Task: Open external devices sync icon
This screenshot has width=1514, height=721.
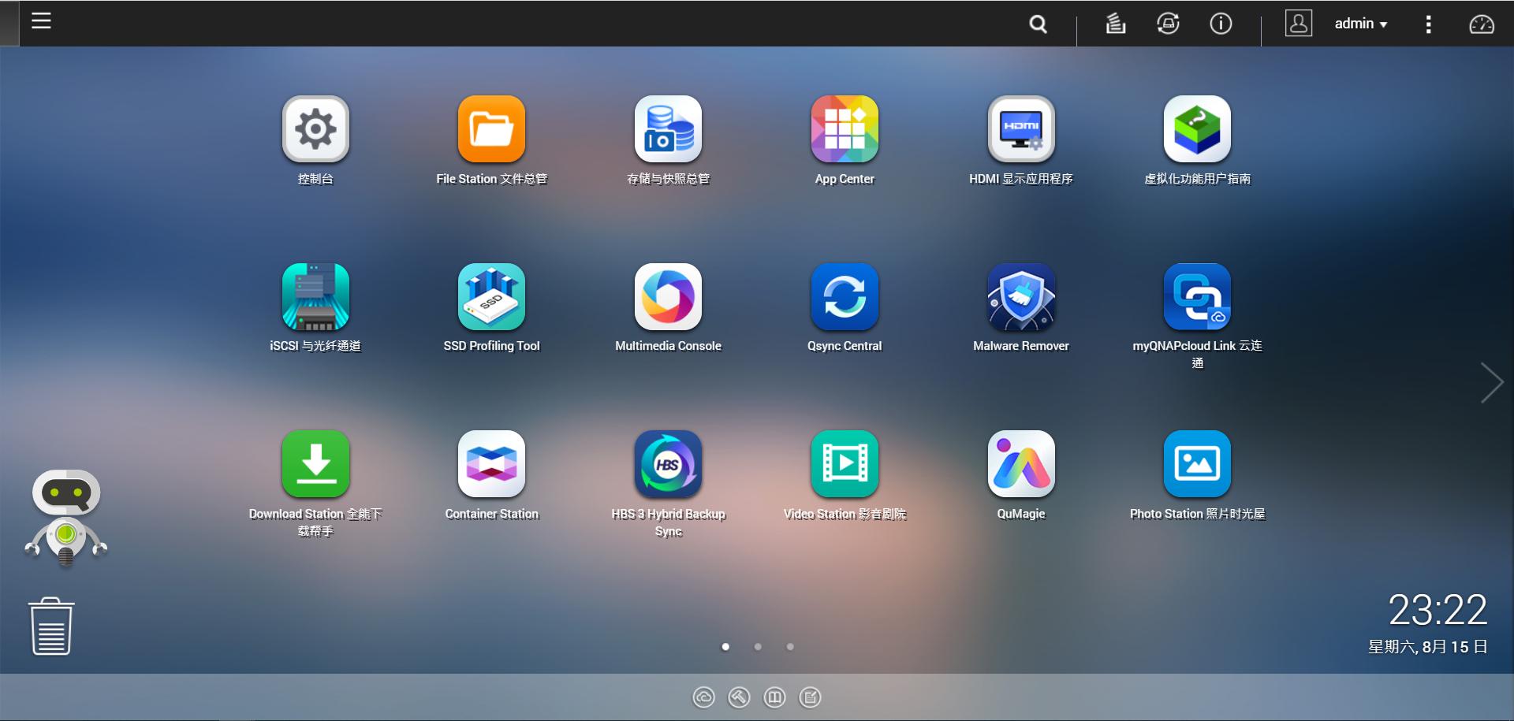Action: [x=1168, y=24]
